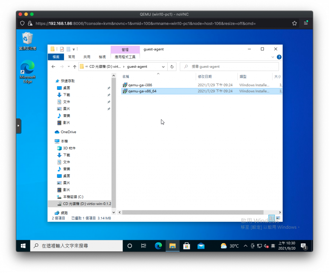Switch to the 共用 ribbon tab
Viewport: 329px width, 273px height.
(x=87, y=57)
